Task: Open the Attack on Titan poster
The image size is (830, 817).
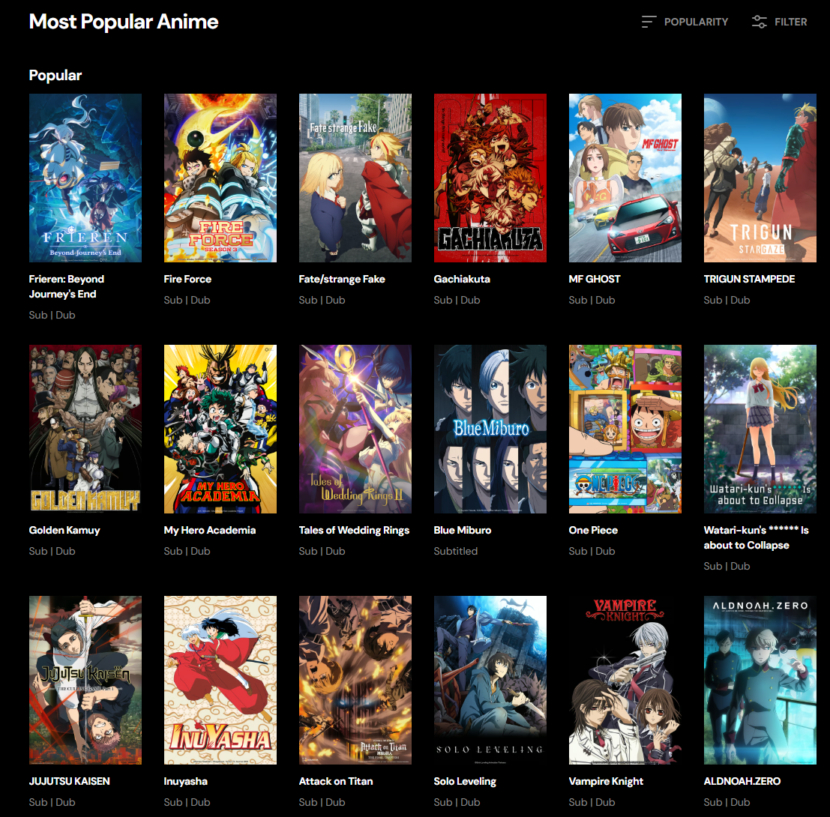Action: [355, 680]
